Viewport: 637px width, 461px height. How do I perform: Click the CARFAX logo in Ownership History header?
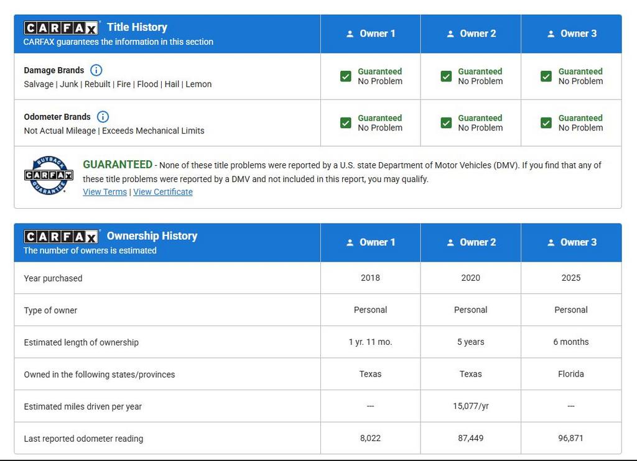[61, 236]
